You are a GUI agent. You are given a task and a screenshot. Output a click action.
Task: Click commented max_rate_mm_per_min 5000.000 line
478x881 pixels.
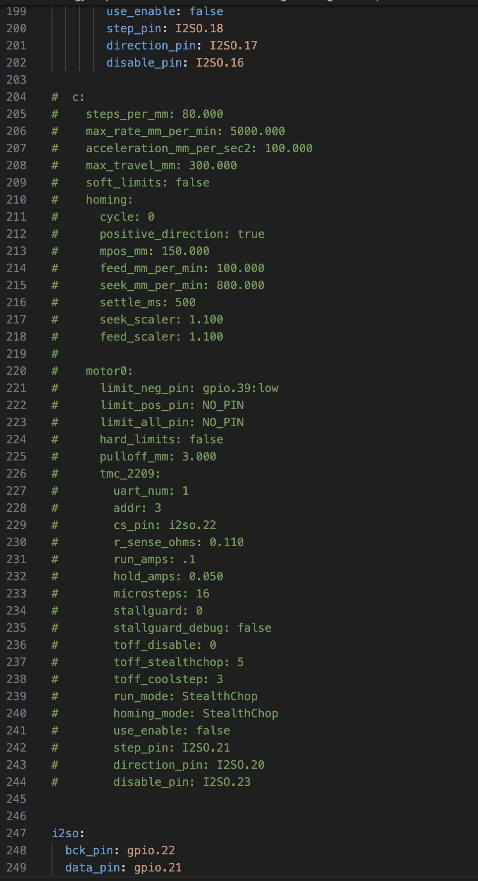point(185,131)
